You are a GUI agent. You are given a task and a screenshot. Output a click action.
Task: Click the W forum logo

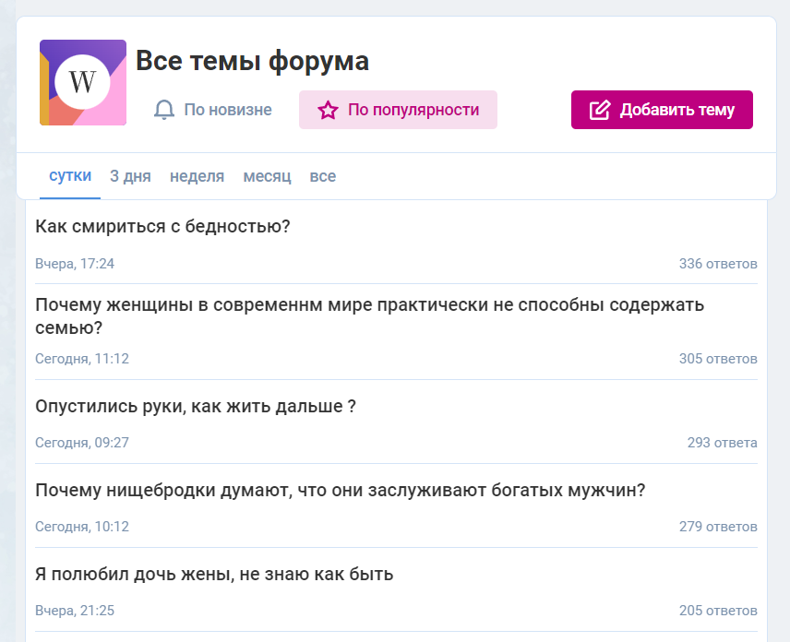[x=82, y=82]
